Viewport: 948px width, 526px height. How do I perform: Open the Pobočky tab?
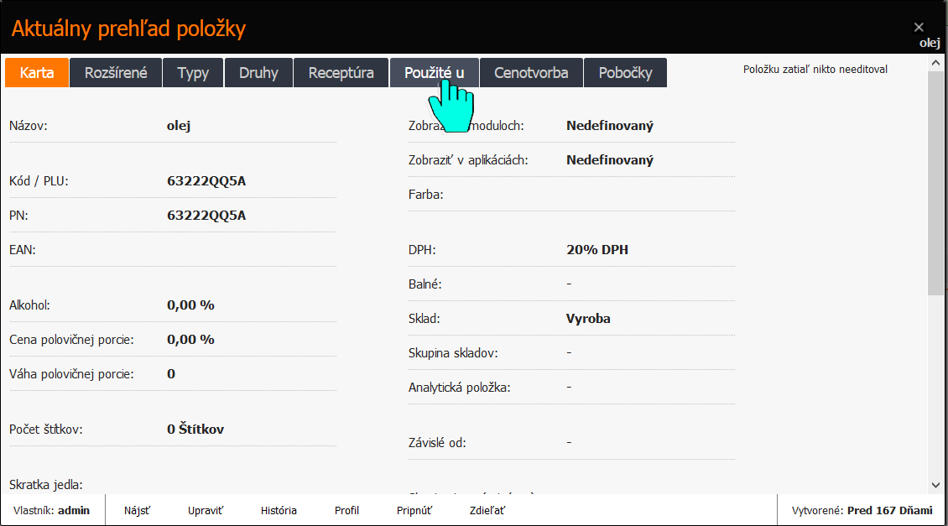coord(625,72)
